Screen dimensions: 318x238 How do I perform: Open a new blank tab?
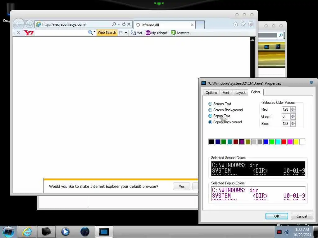coord(200,25)
